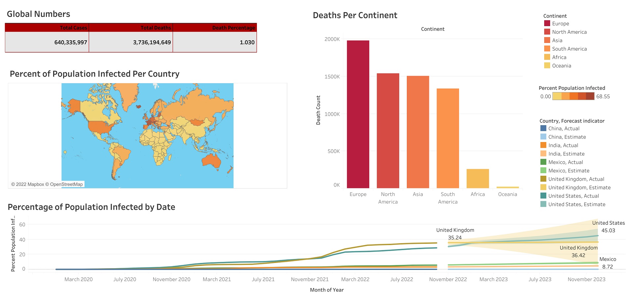This screenshot has height=295, width=634.
Task: Click the Europe bar in chart
Action: point(358,114)
